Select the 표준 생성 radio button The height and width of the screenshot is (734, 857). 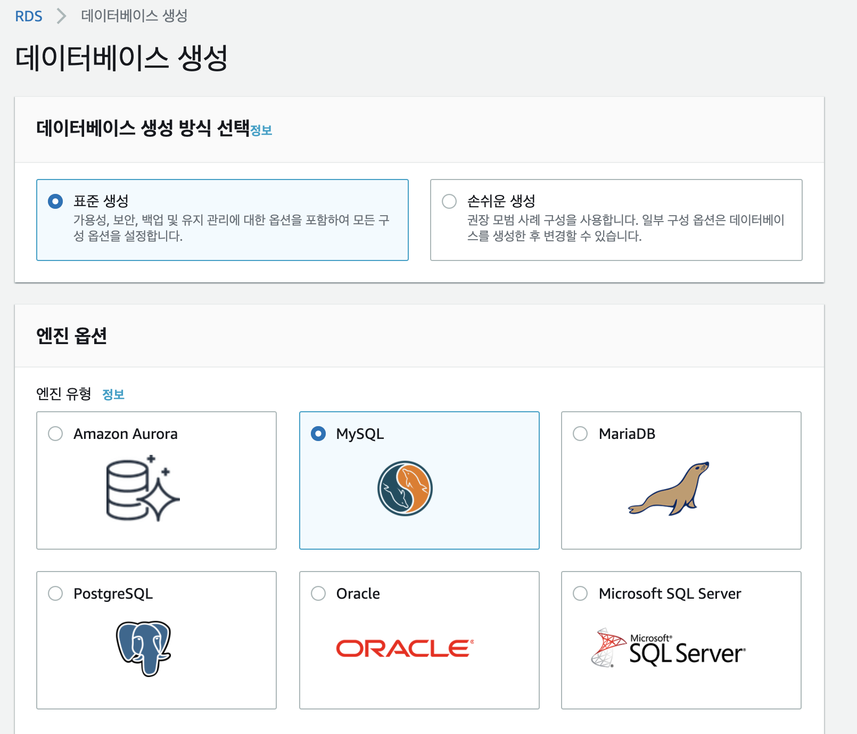click(x=55, y=201)
